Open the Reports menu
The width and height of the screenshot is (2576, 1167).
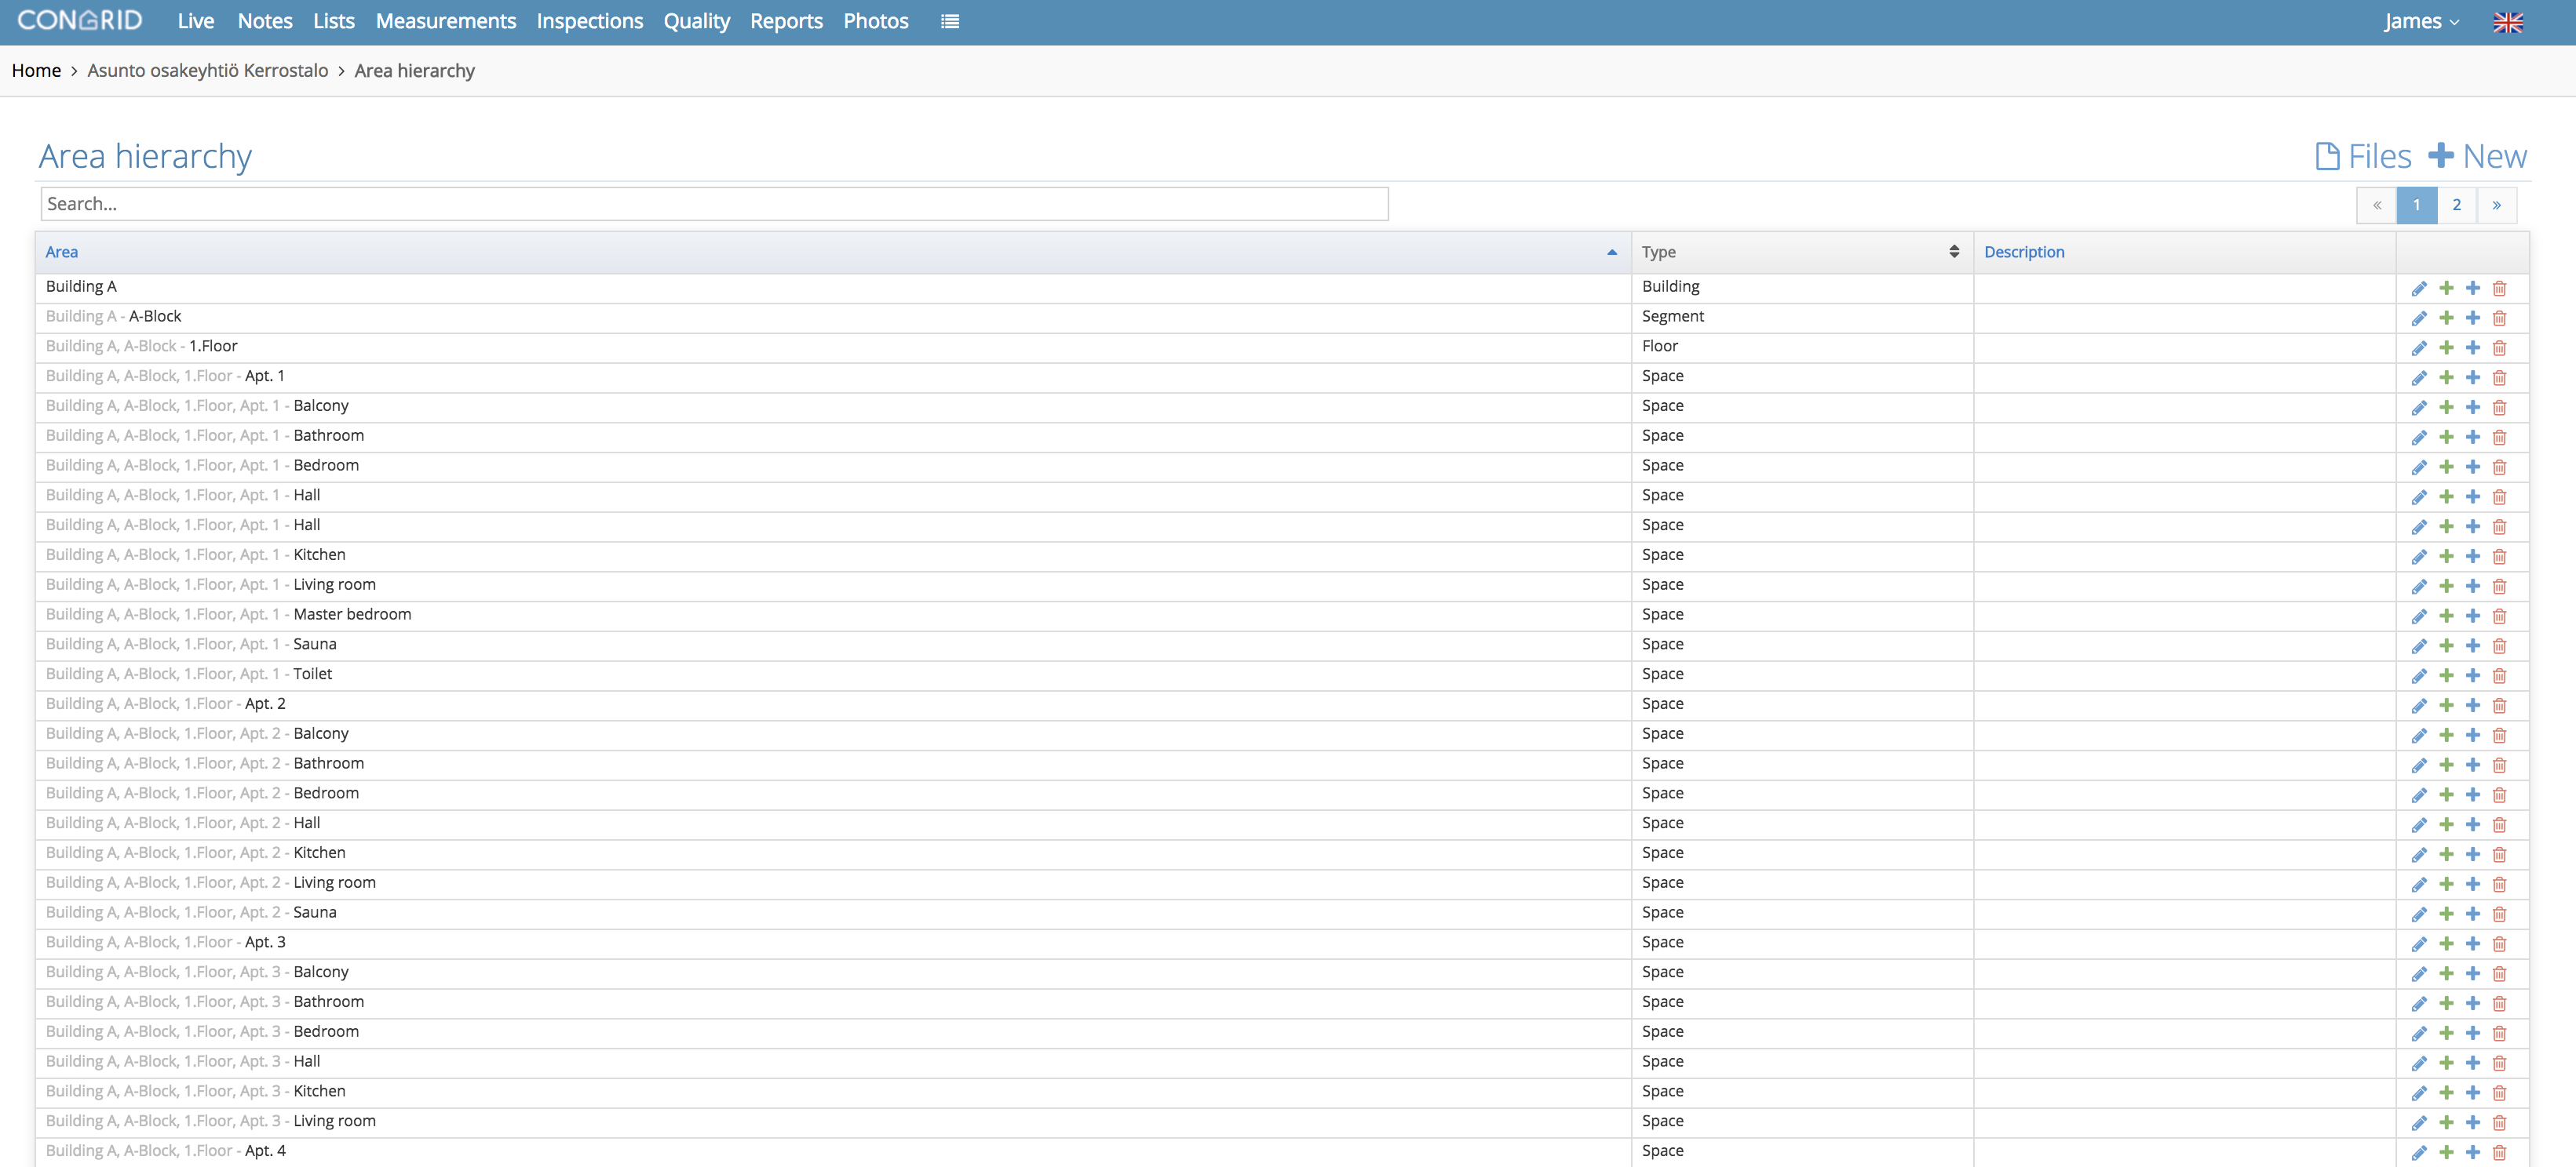[786, 21]
